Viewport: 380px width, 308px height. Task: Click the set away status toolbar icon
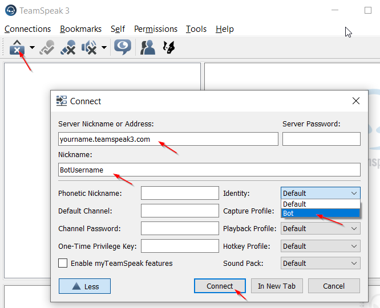coord(47,47)
